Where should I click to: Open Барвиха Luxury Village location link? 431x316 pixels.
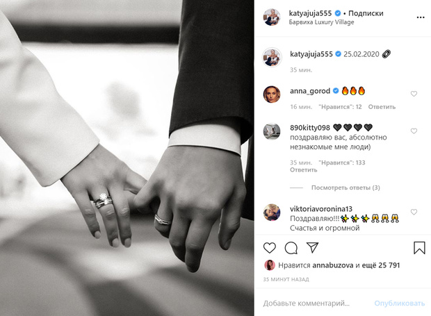coord(321,22)
